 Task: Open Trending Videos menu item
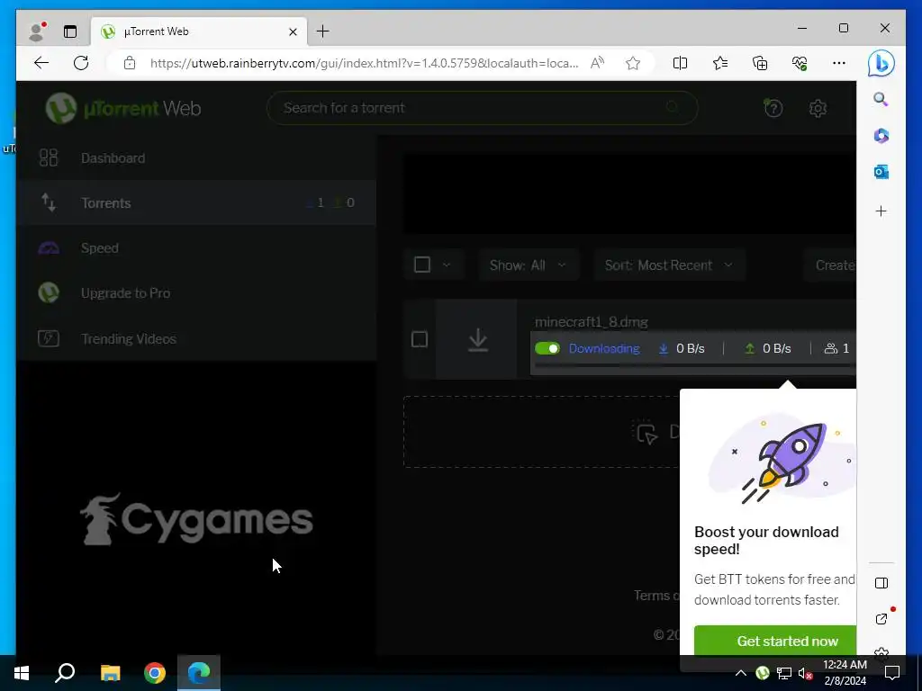pos(196,338)
